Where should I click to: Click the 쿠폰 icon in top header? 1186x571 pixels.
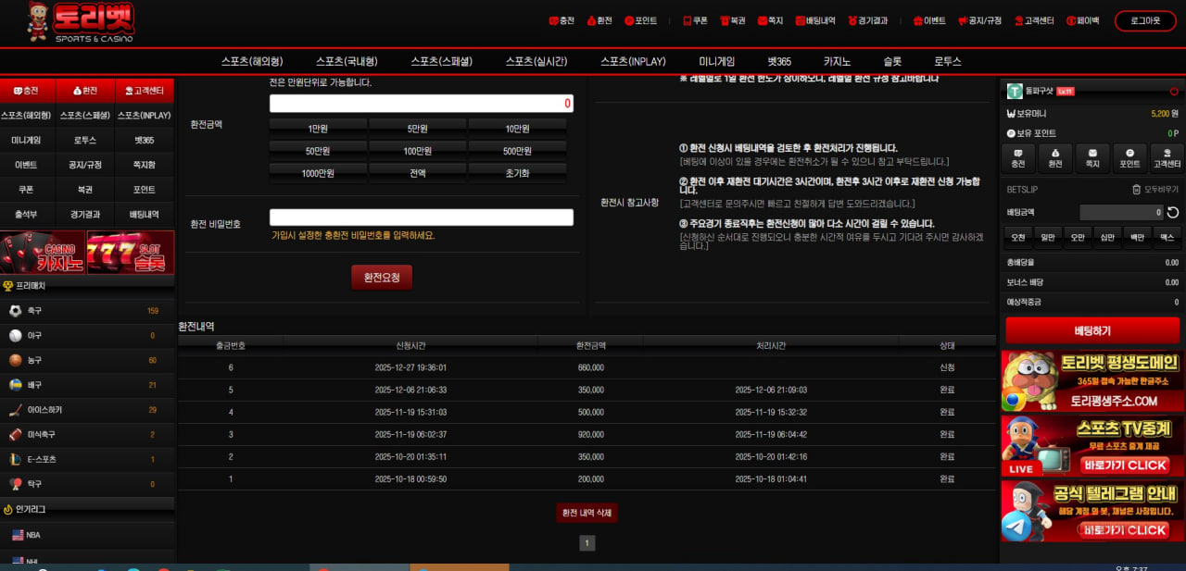(688, 20)
